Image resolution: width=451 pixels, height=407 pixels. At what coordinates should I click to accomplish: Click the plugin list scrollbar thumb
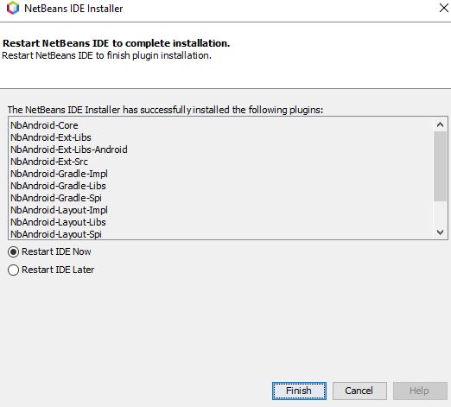click(x=440, y=166)
